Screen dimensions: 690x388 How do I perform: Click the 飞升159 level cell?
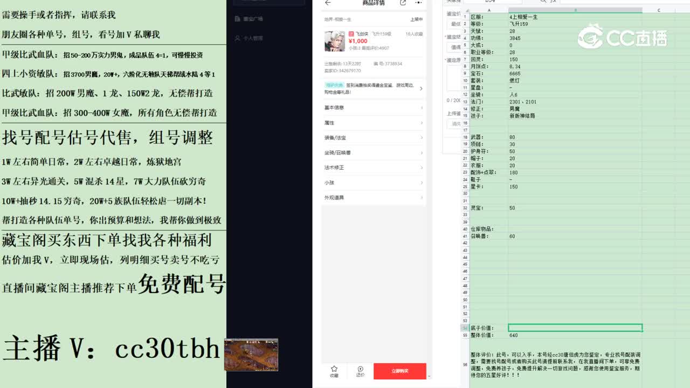575,24
